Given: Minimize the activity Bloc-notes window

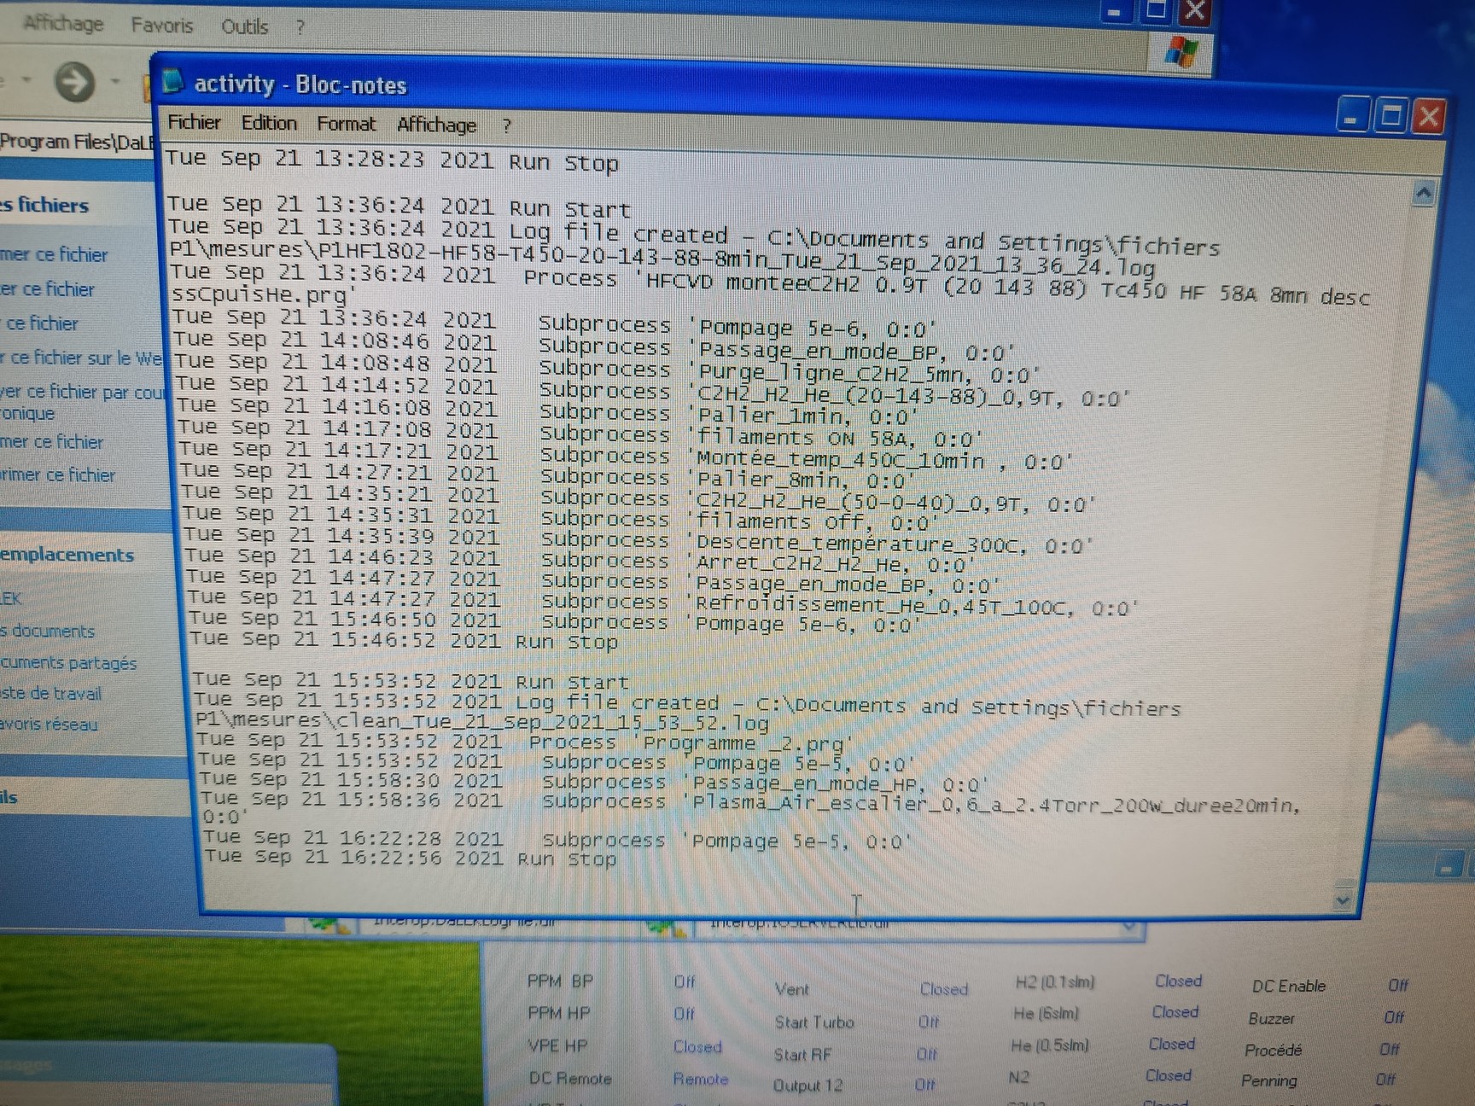Looking at the screenshot, I should pos(1351,117).
